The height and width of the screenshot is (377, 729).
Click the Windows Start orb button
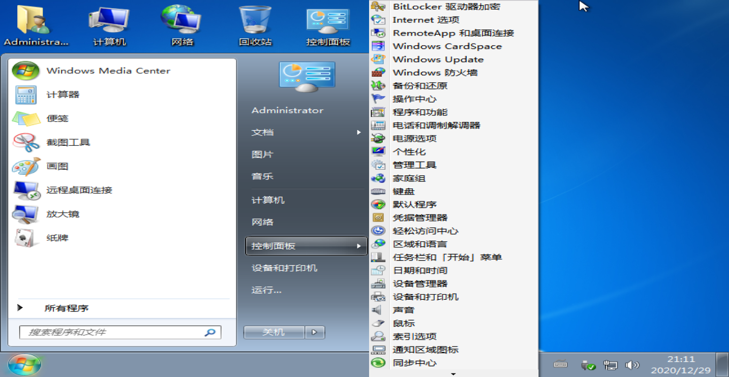[x=24, y=364]
